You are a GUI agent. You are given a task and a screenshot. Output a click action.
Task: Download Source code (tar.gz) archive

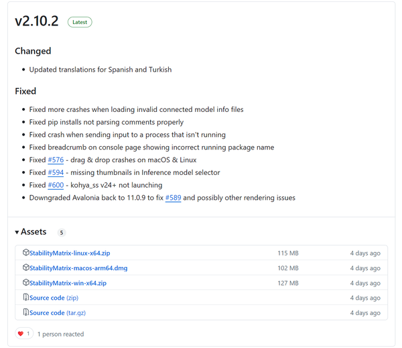coord(58,312)
